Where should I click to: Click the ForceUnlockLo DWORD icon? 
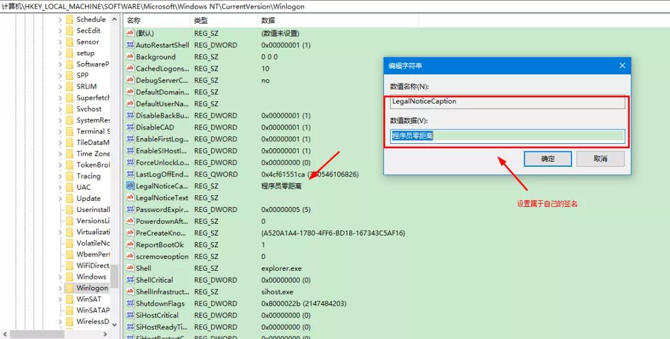[x=130, y=162]
